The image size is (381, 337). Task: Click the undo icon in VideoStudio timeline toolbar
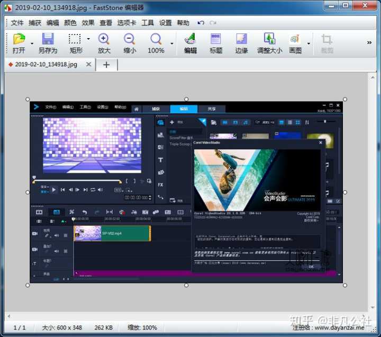click(85, 212)
